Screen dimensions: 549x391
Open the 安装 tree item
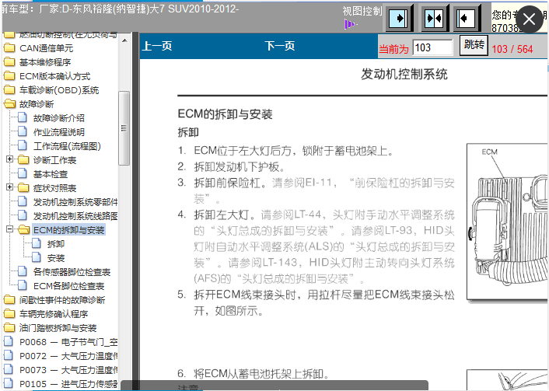pyautogui.click(x=56, y=258)
